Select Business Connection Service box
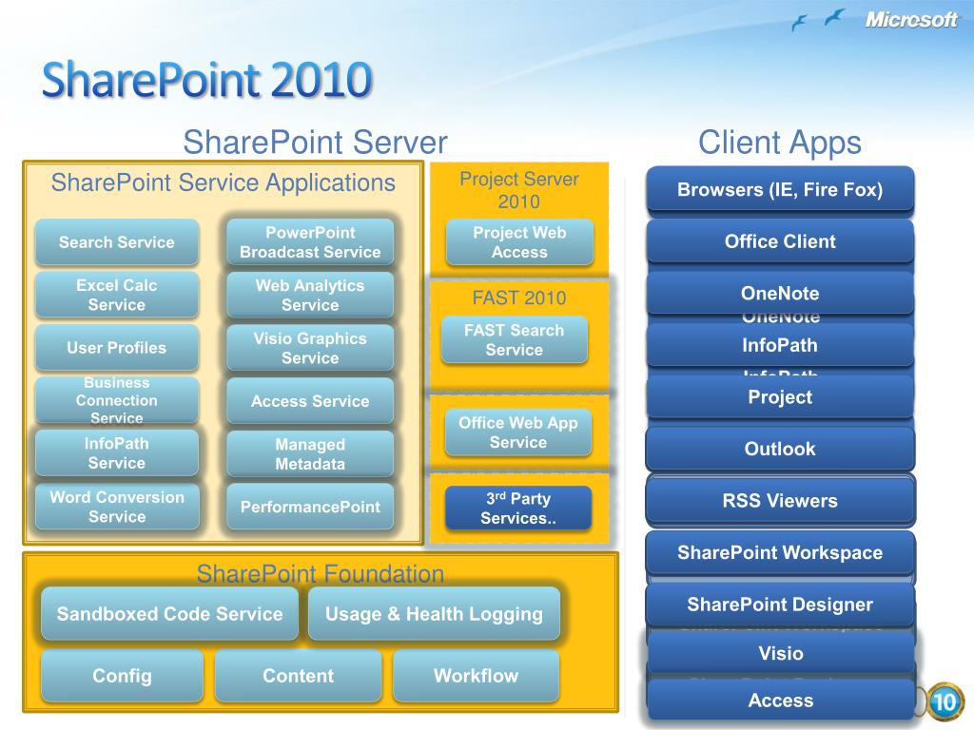The image size is (974, 730). click(x=117, y=400)
